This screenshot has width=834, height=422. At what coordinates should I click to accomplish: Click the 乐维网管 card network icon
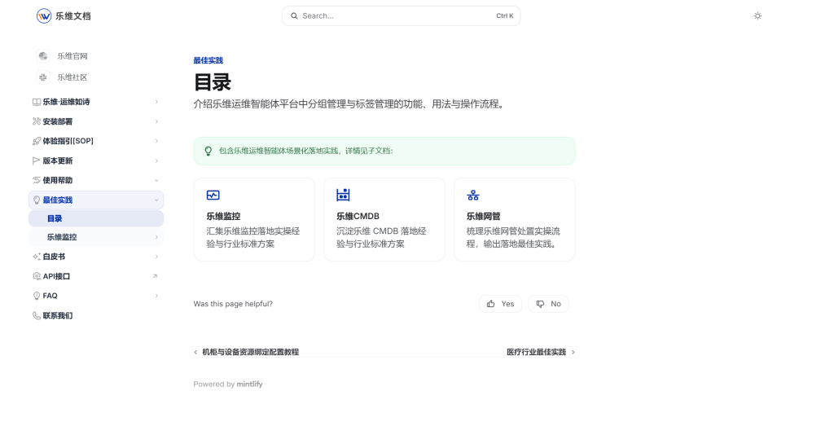point(473,196)
